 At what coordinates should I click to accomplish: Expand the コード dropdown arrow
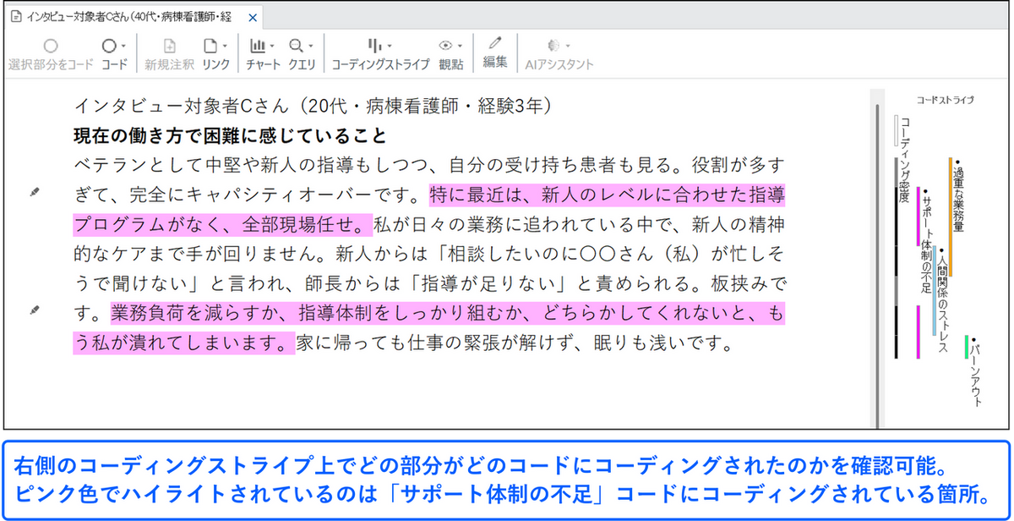tap(124, 46)
